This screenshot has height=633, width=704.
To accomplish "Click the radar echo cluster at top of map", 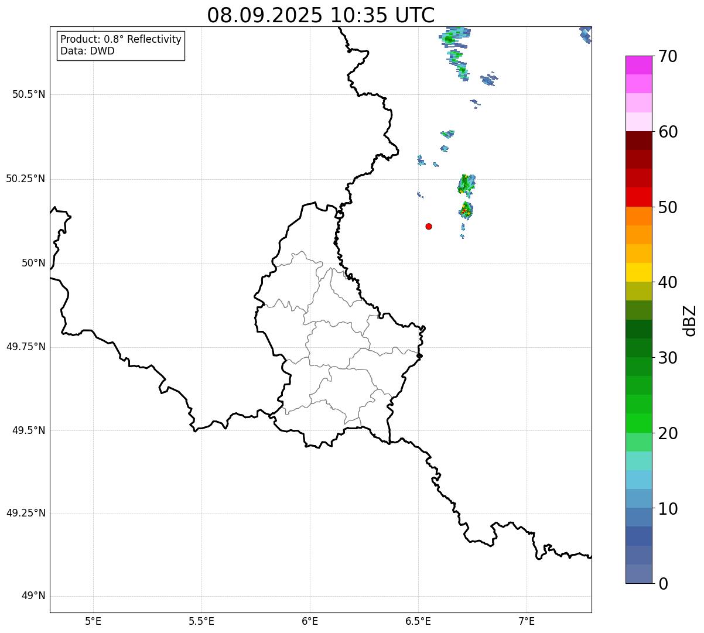I will pos(454,36).
